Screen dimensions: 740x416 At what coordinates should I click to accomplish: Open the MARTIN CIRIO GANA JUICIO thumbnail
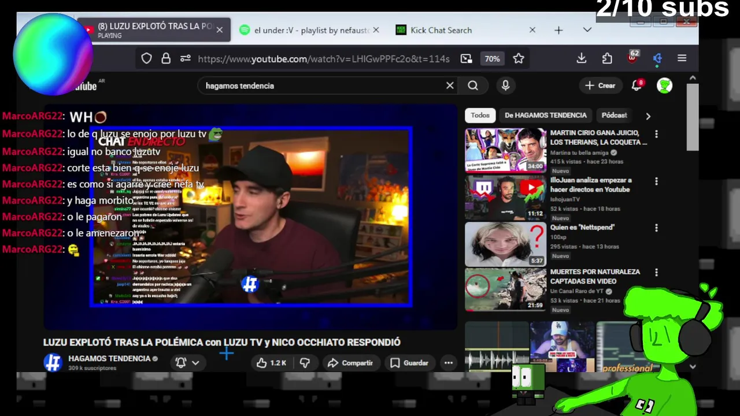(505, 150)
